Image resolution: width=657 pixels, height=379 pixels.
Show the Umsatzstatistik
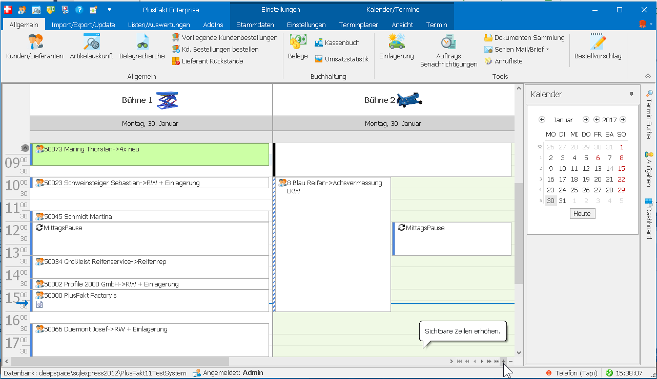[341, 59]
